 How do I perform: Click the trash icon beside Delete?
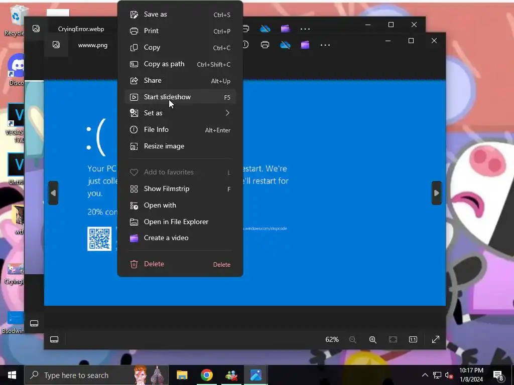tap(134, 264)
